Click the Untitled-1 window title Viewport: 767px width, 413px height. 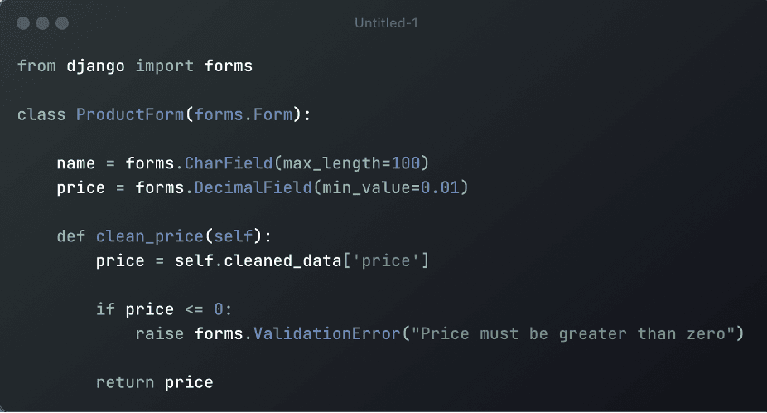click(386, 23)
